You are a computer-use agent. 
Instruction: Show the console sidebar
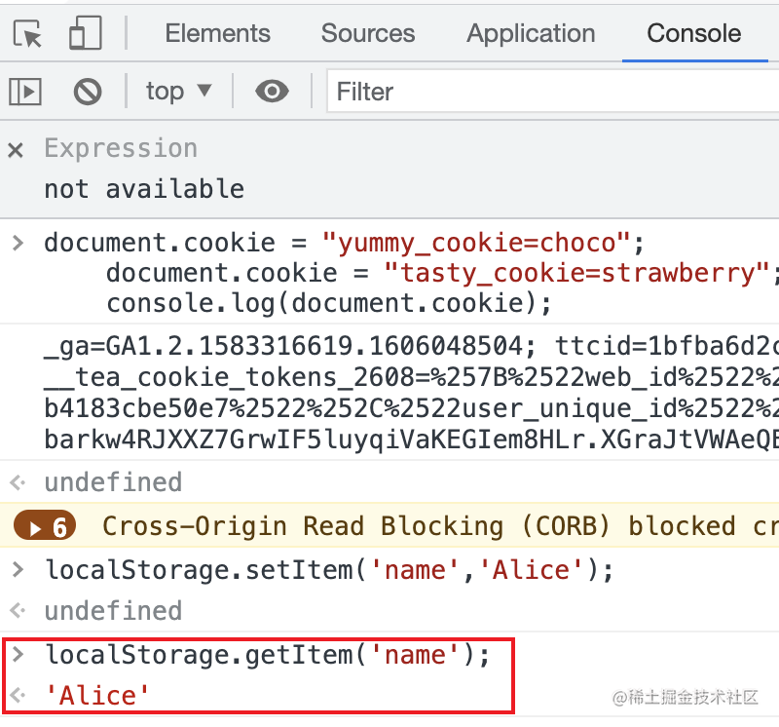25,92
